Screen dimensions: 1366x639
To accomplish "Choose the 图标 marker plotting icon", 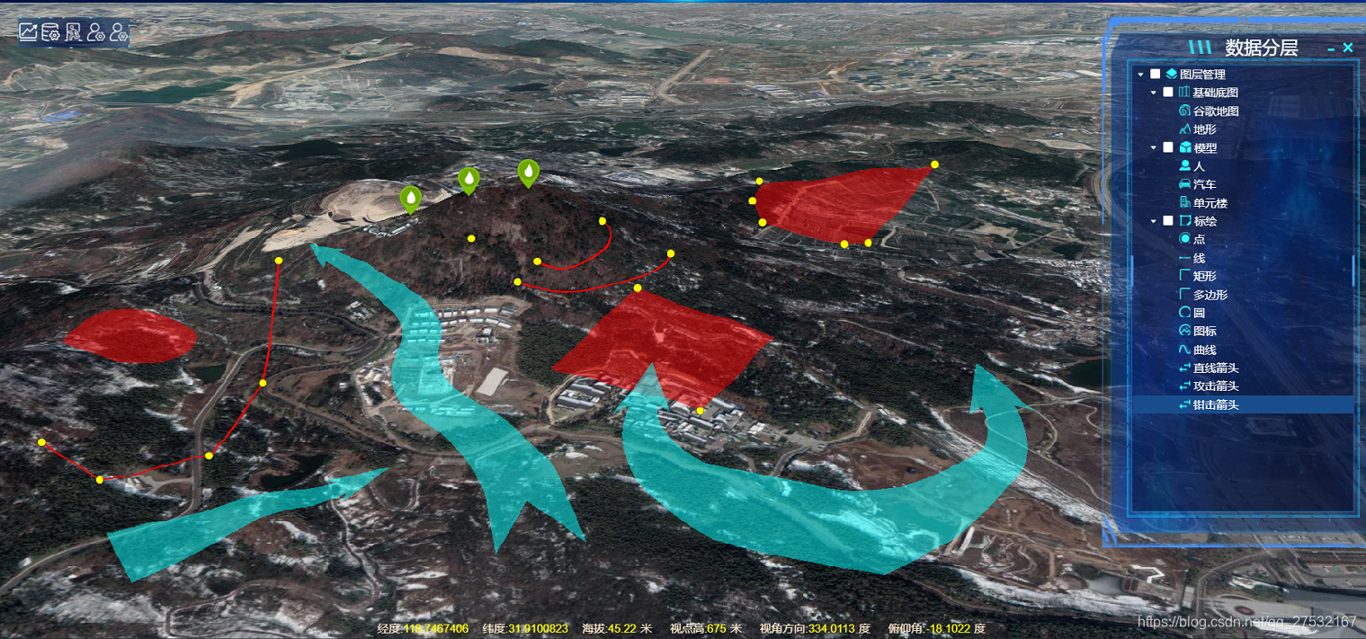I will tap(1184, 331).
